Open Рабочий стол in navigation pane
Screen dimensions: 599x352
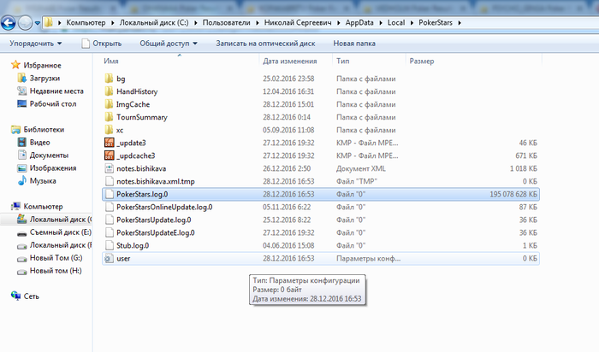click(x=53, y=103)
